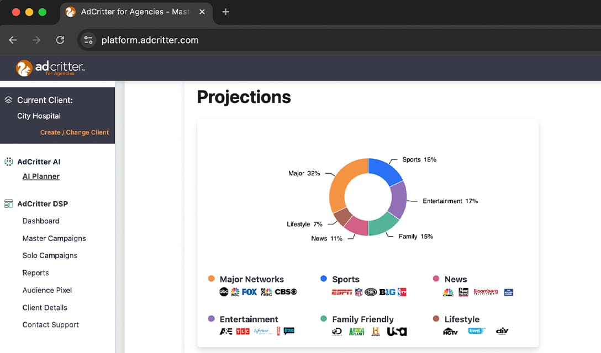
Task: Open Dashboard in the sidebar
Action: (41, 221)
